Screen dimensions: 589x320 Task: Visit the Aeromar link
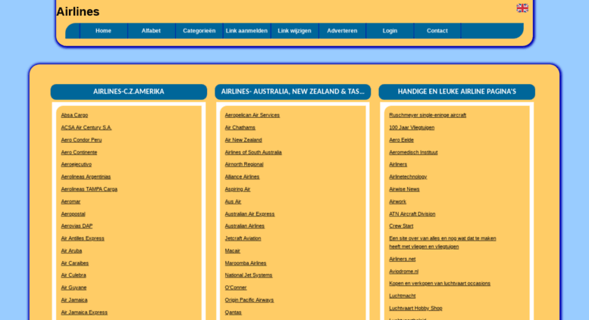click(70, 201)
